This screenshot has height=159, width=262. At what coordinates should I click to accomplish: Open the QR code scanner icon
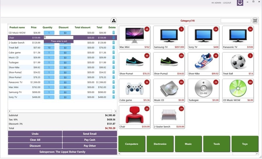[255, 20]
